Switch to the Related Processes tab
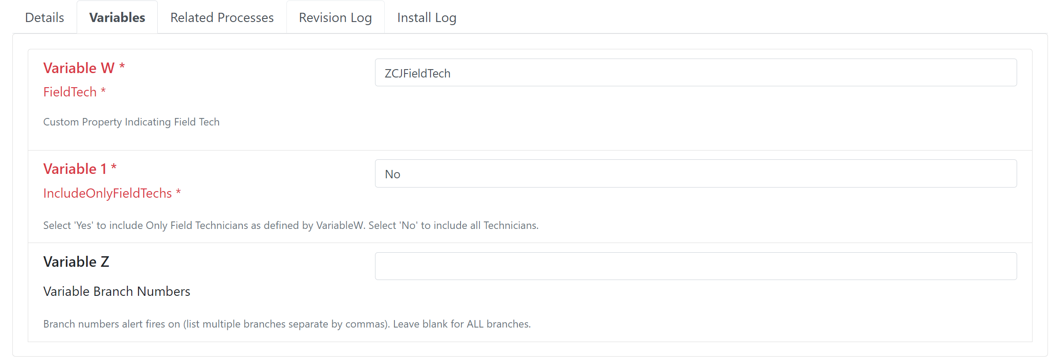Screen dimensions: 1055x361 [222, 18]
